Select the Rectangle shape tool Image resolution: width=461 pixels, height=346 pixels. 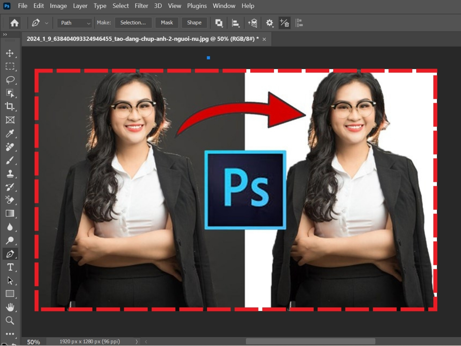[x=10, y=294]
